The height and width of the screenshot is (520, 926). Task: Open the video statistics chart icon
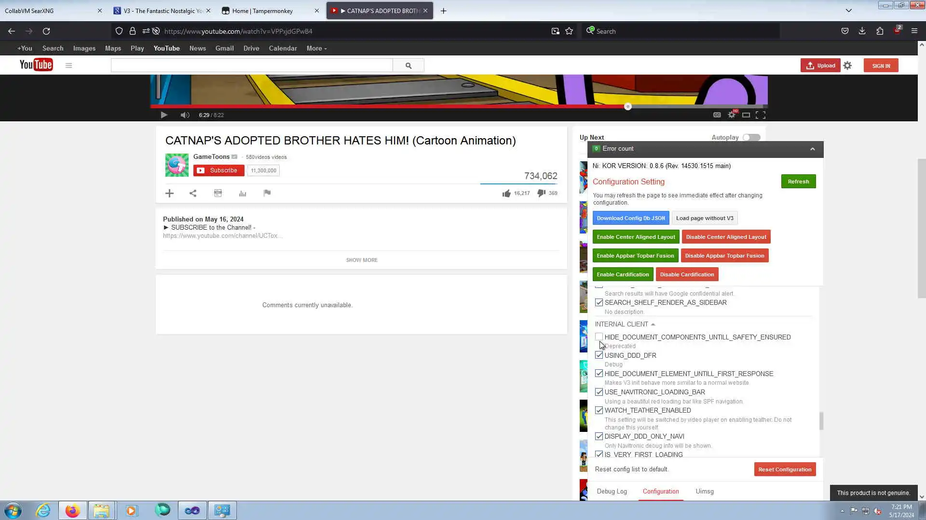pos(243,193)
